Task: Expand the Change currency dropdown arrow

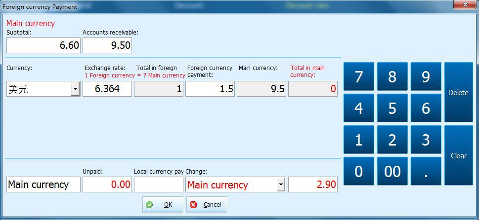Action: [281, 184]
